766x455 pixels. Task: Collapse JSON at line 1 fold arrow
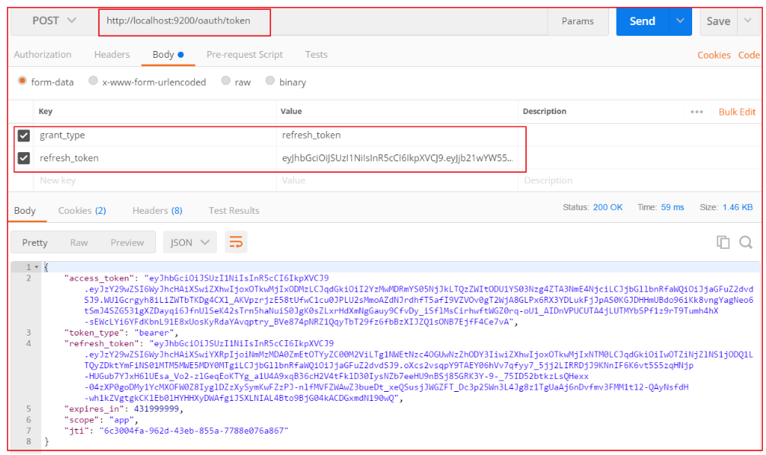[x=37, y=267]
